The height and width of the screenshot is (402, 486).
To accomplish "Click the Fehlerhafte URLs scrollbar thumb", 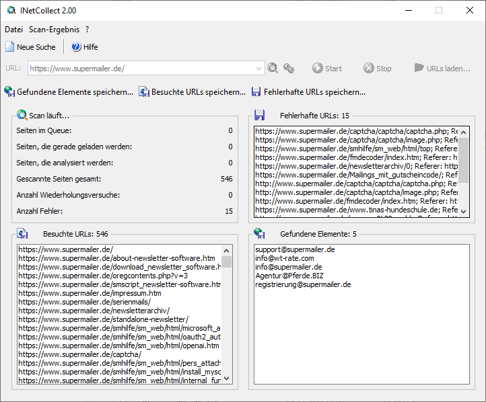I will [x=464, y=160].
